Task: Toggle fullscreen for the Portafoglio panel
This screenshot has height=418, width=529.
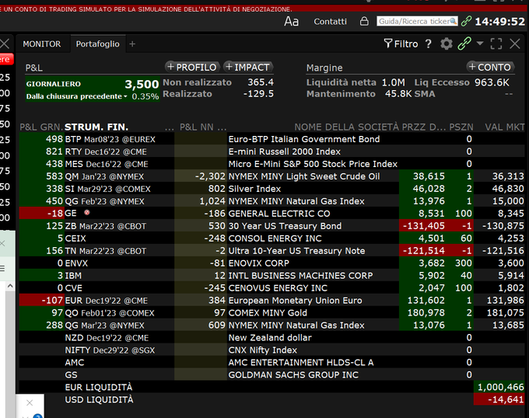Action: click(496, 44)
